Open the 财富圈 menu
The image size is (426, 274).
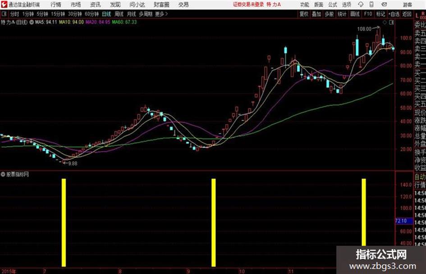tap(162, 4)
